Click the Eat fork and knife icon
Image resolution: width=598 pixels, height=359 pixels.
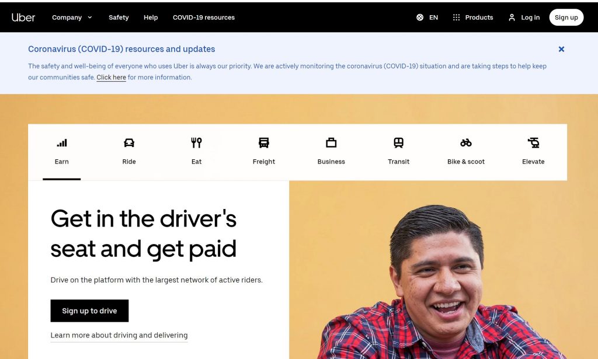coord(196,143)
